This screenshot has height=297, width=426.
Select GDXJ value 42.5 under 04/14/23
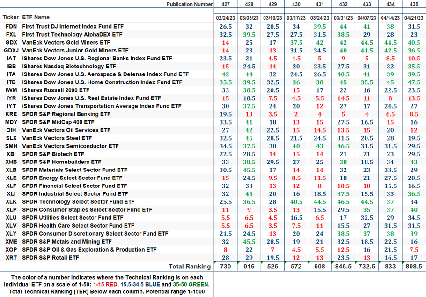click(390, 51)
